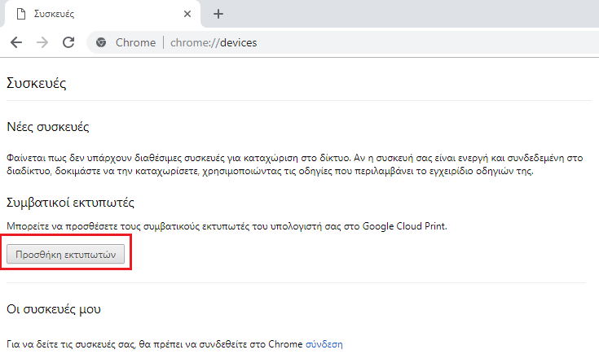Follow the σύνδεση sign-in link
599x354 pixels.
point(324,344)
